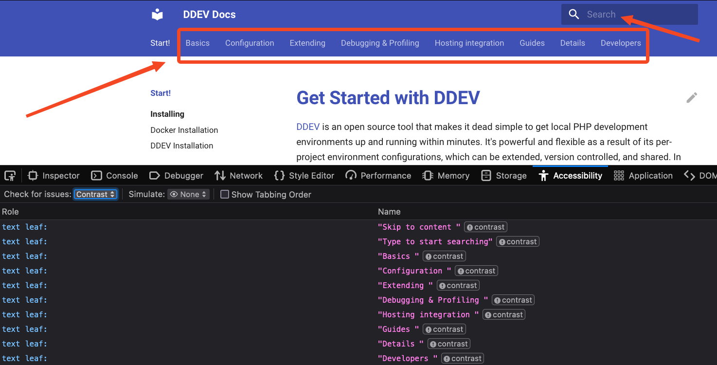This screenshot has width=717, height=365.
Task: Open the Details navigation tab
Action: [573, 43]
